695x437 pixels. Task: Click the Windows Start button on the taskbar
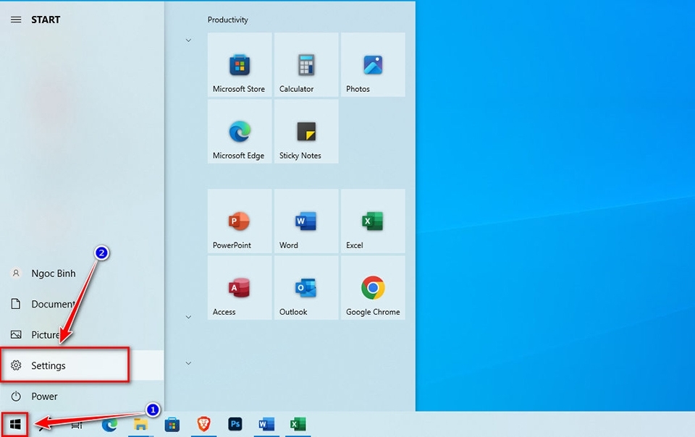point(15,425)
